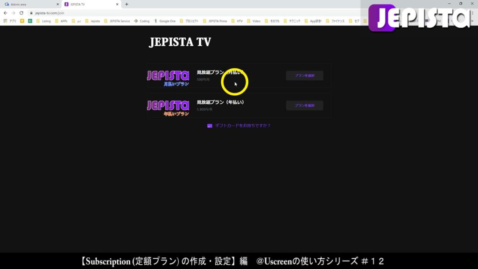Open a new browser tab
Viewport: 478px width, 269px height.
click(127, 4)
